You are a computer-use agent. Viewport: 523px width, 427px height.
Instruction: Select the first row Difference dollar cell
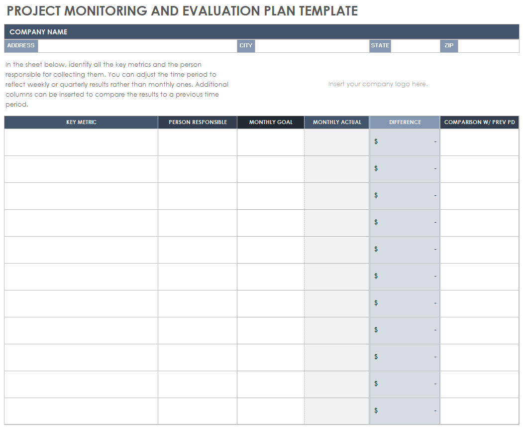pos(405,142)
